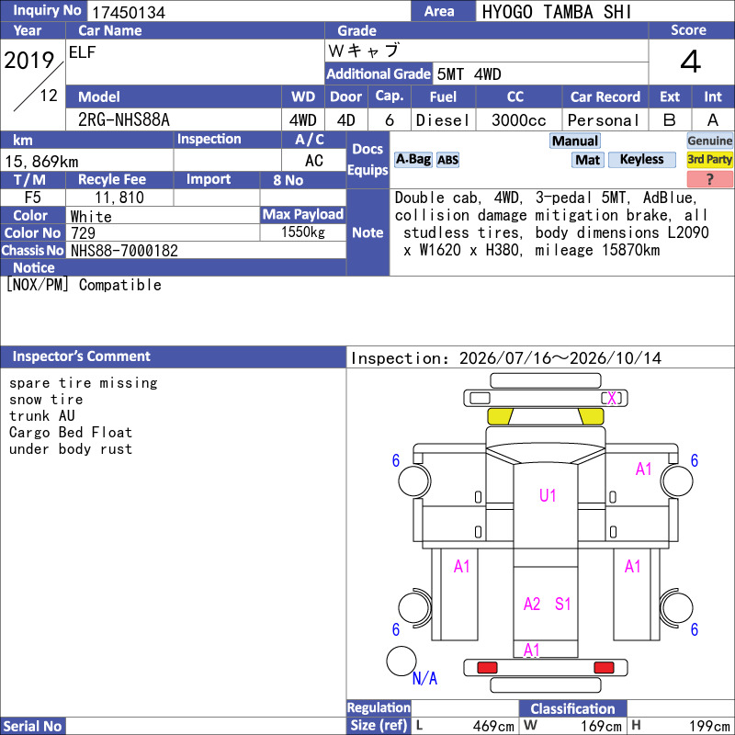This screenshot has height=735, width=735.
Task: Click the S1 rust marker on cargo bed
Action: (562, 604)
